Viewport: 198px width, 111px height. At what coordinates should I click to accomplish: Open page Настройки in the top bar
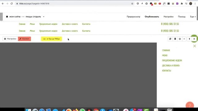(168, 17)
